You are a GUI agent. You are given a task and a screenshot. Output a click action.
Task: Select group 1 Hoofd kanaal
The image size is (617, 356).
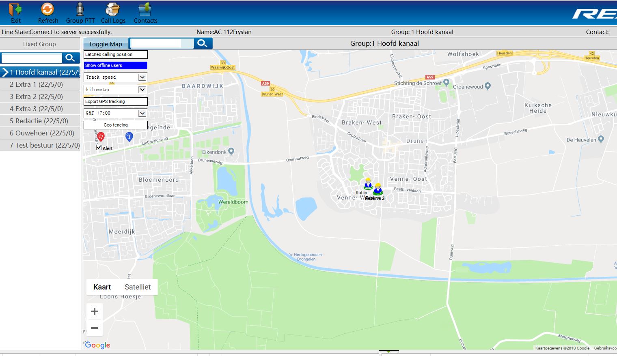[40, 72]
